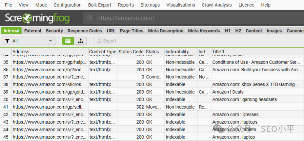Click the Screaming Frog logo

(37, 18)
